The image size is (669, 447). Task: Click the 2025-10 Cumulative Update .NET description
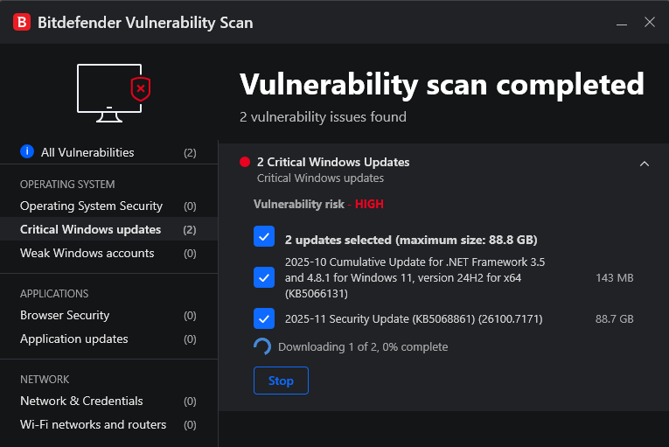415,277
